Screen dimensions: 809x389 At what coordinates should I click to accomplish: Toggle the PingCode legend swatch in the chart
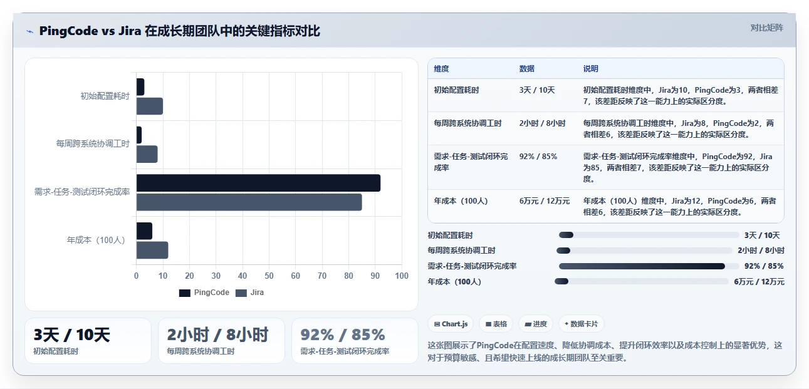(184, 293)
